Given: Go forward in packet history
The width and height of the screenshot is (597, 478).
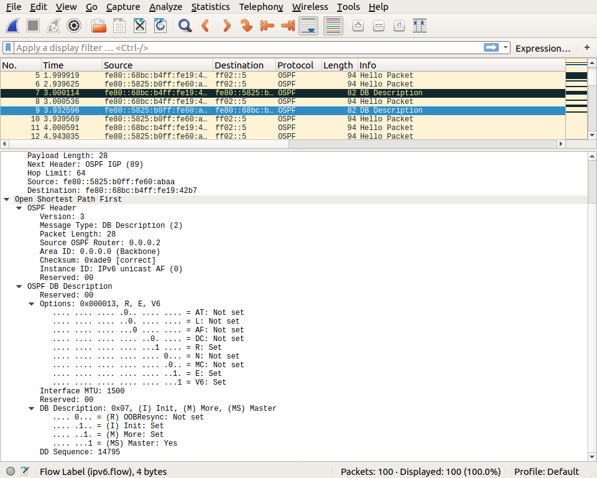Looking at the screenshot, I should [x=226, y=26].
